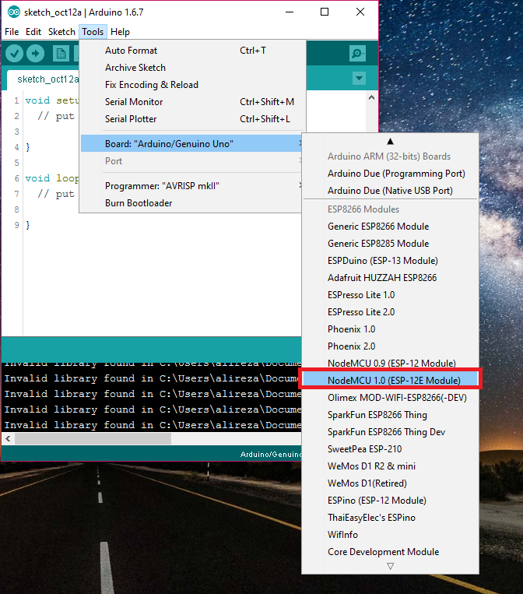523x594 pixels.
Task: Select Fix Encoding & Reload
Action: click(193, 85)
